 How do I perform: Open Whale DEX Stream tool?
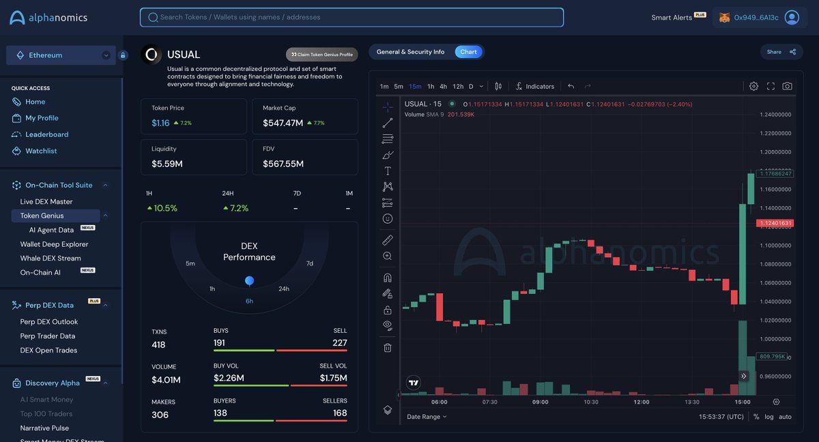(51, 259)
